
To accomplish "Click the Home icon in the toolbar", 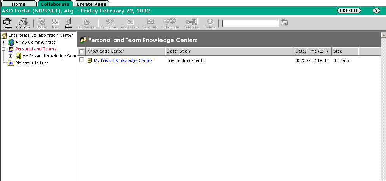I will [7, 23].
